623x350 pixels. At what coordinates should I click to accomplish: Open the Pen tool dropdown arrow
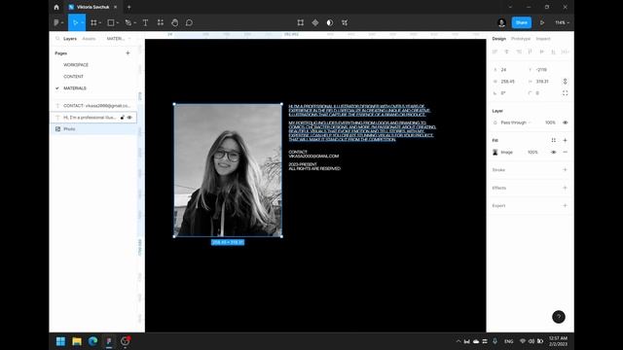point(134,23)
